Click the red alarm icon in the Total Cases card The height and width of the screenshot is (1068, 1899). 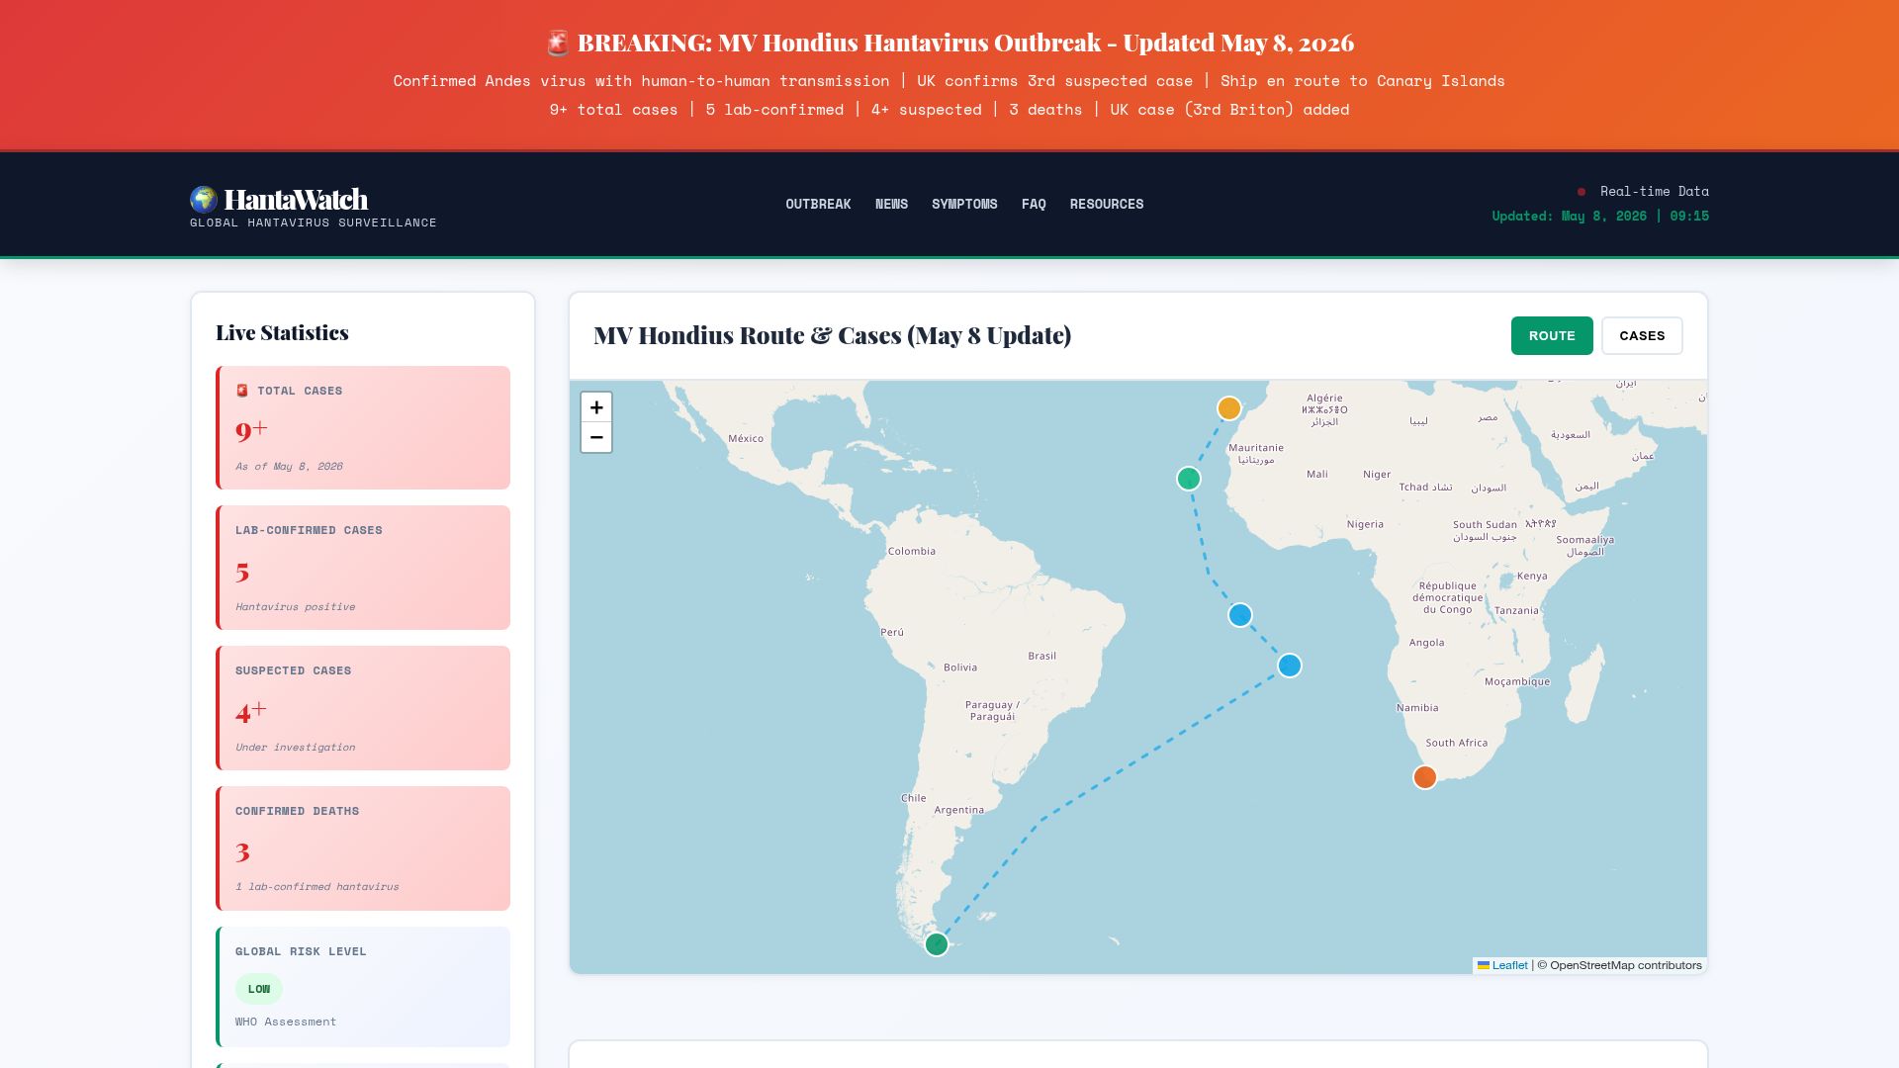pos(242,391)
